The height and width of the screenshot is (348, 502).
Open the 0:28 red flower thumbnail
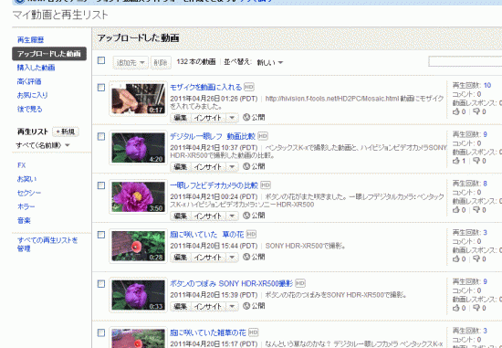coord(139,246)
